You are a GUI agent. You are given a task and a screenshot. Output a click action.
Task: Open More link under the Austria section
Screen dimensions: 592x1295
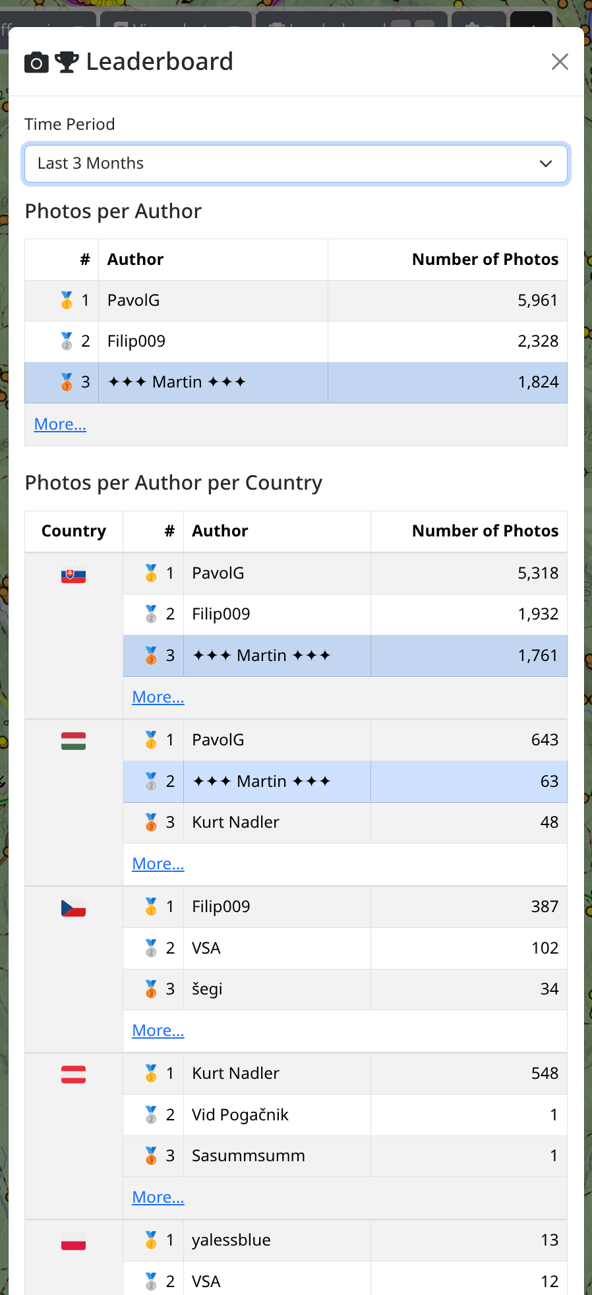tap(158, 1197)
